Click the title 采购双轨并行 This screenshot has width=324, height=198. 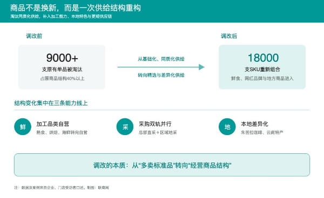tap(155, 124)
